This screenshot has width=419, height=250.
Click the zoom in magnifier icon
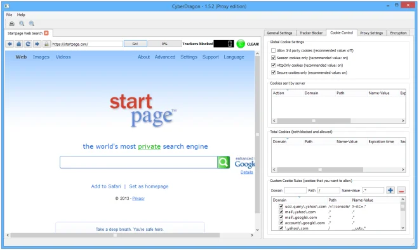coord(22,24)
